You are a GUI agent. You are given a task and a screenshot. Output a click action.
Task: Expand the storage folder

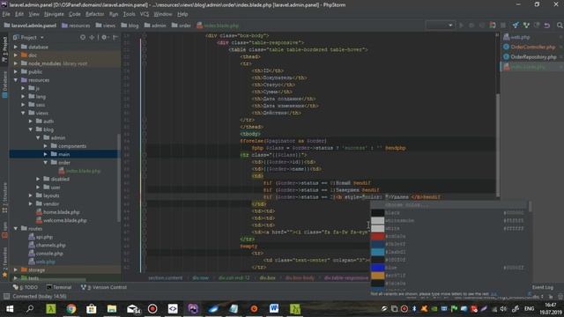click(x=16, y=270)
